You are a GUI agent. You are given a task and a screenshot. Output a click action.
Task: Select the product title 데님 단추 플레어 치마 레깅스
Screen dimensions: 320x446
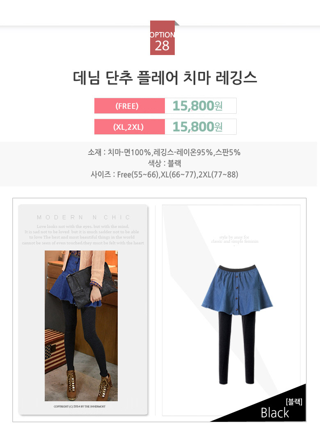pyautogui.click(x=165, y=78)
